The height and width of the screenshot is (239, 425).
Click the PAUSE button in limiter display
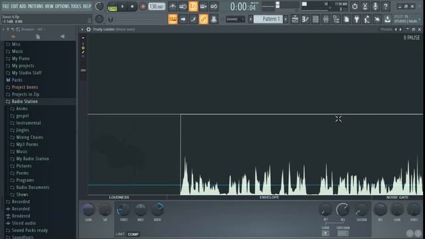point(412,38)
